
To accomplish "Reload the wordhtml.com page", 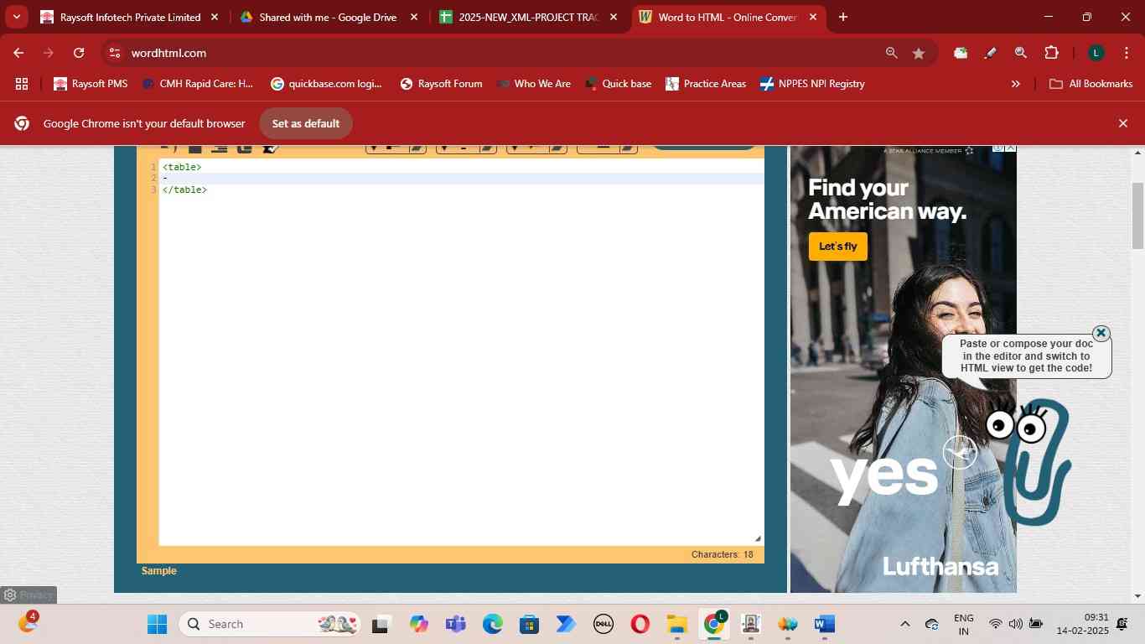I will point(79,53).
